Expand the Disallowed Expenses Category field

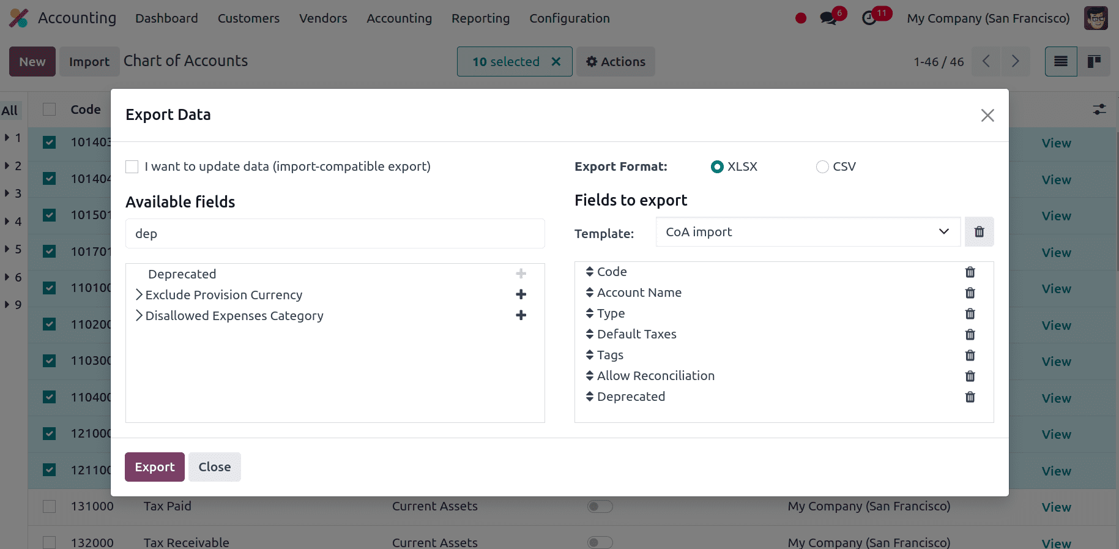(x=139, y=315)
